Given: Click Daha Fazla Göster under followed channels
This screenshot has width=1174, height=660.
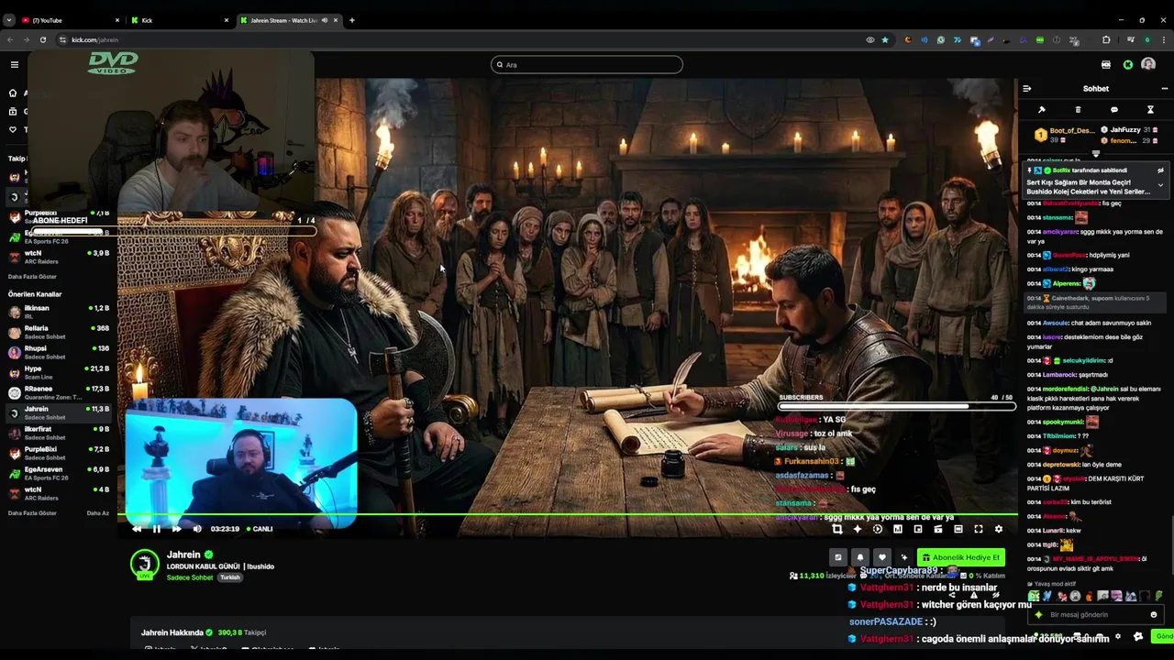Looking at the screenshot, I should click(x=32, y=277).
